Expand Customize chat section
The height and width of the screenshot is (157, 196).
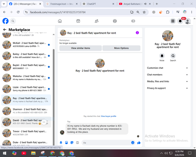click(167, 68)
